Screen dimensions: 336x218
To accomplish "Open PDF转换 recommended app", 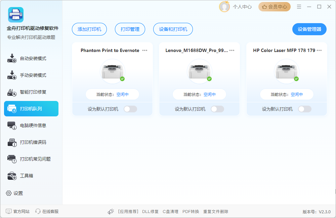I will tap(191, 212).
